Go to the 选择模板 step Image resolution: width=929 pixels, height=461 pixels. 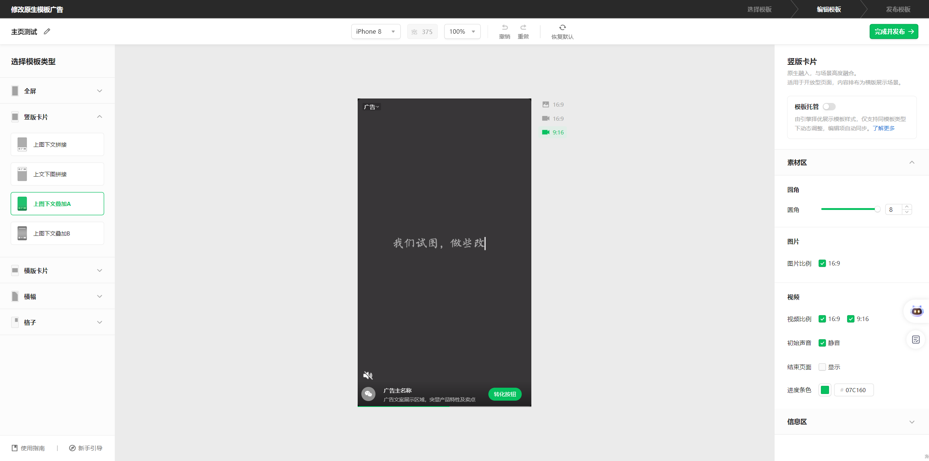coord(759,9)
